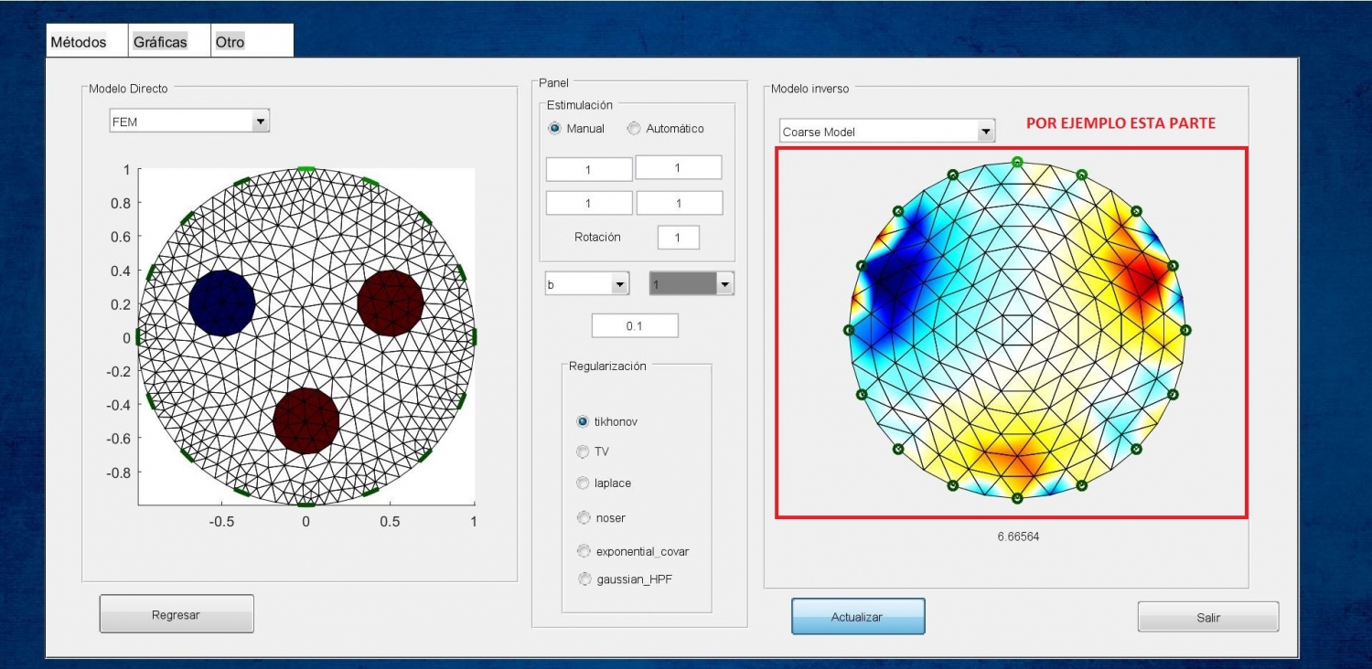Click the Rotación input field
The image size is (1372, 669).
678,238
